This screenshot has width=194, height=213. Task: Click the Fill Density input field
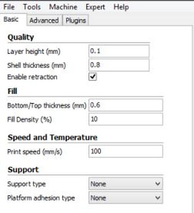tap(126, 119)
